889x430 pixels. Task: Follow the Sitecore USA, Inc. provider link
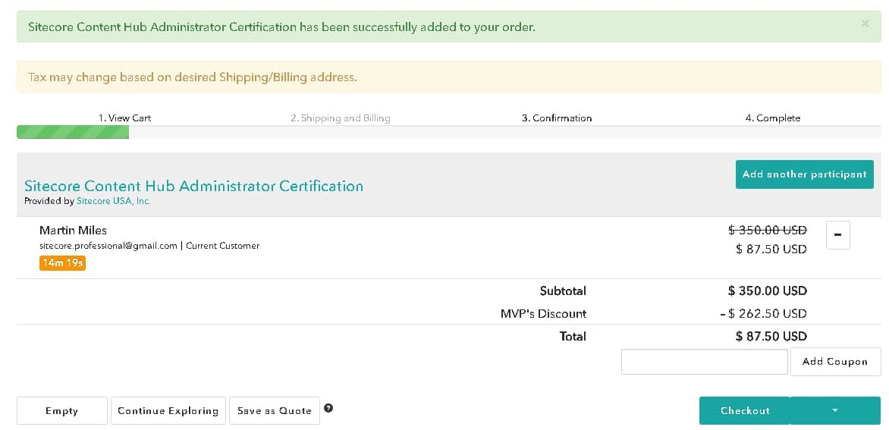[113, 201]
